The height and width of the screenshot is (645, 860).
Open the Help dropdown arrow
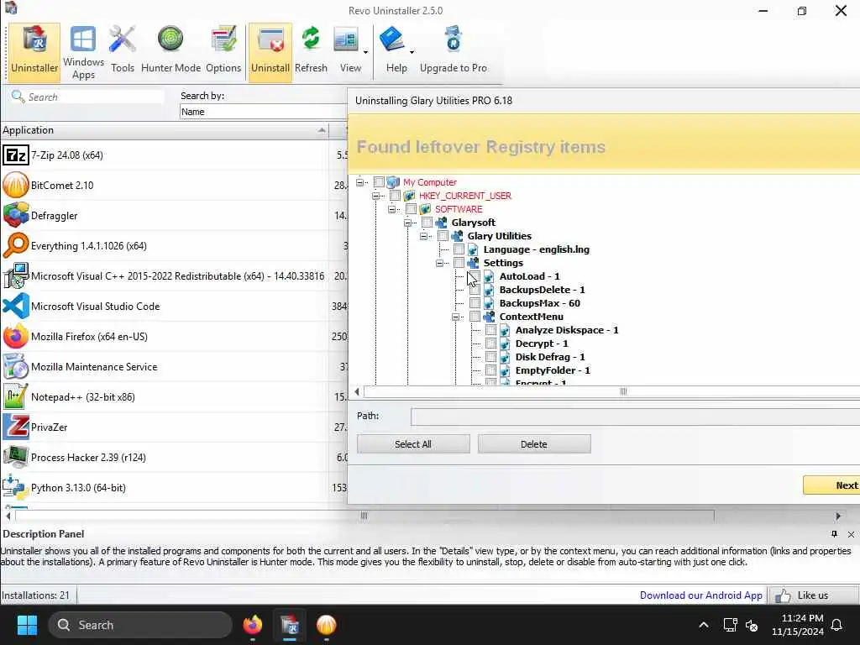(412, 53)
